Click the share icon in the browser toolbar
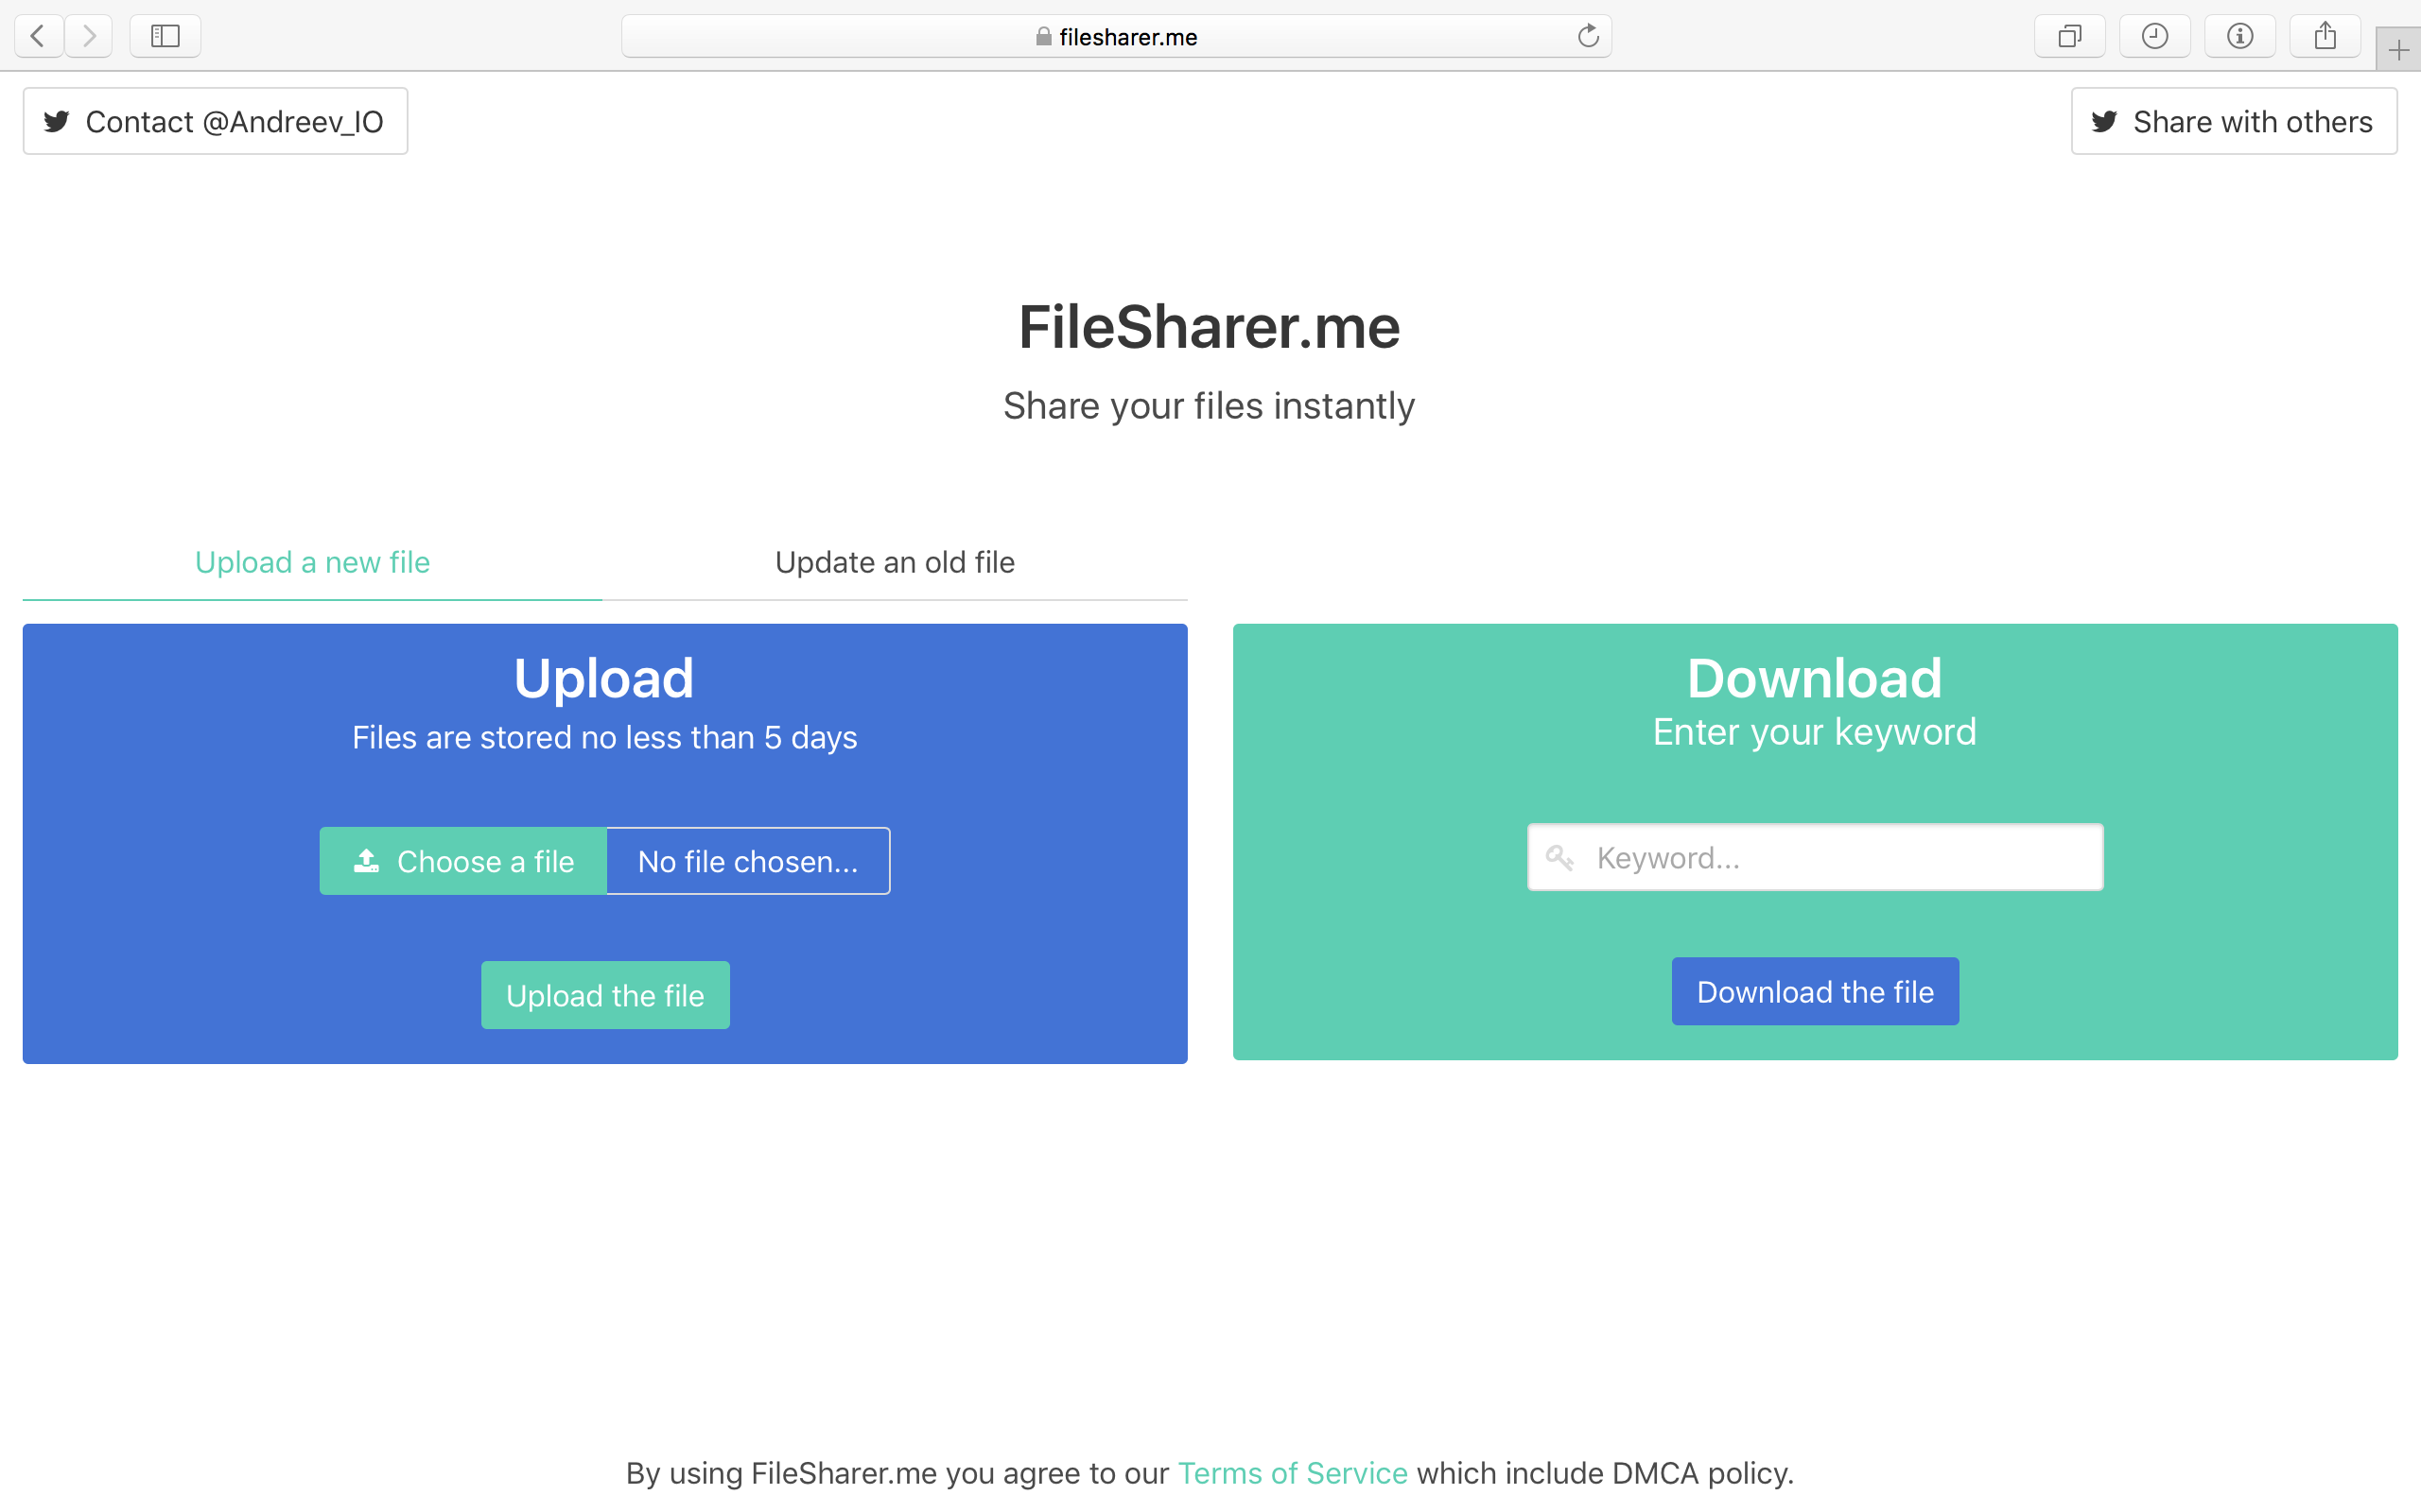This screenshot has height=1512, width=2421. pos(2325,36)
